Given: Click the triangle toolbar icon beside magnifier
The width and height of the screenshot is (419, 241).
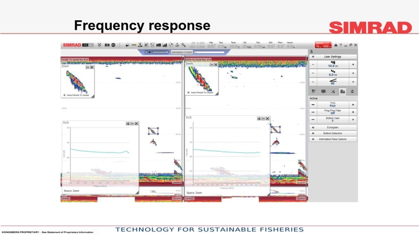Looking at the screenshot, I should [177, 45].
